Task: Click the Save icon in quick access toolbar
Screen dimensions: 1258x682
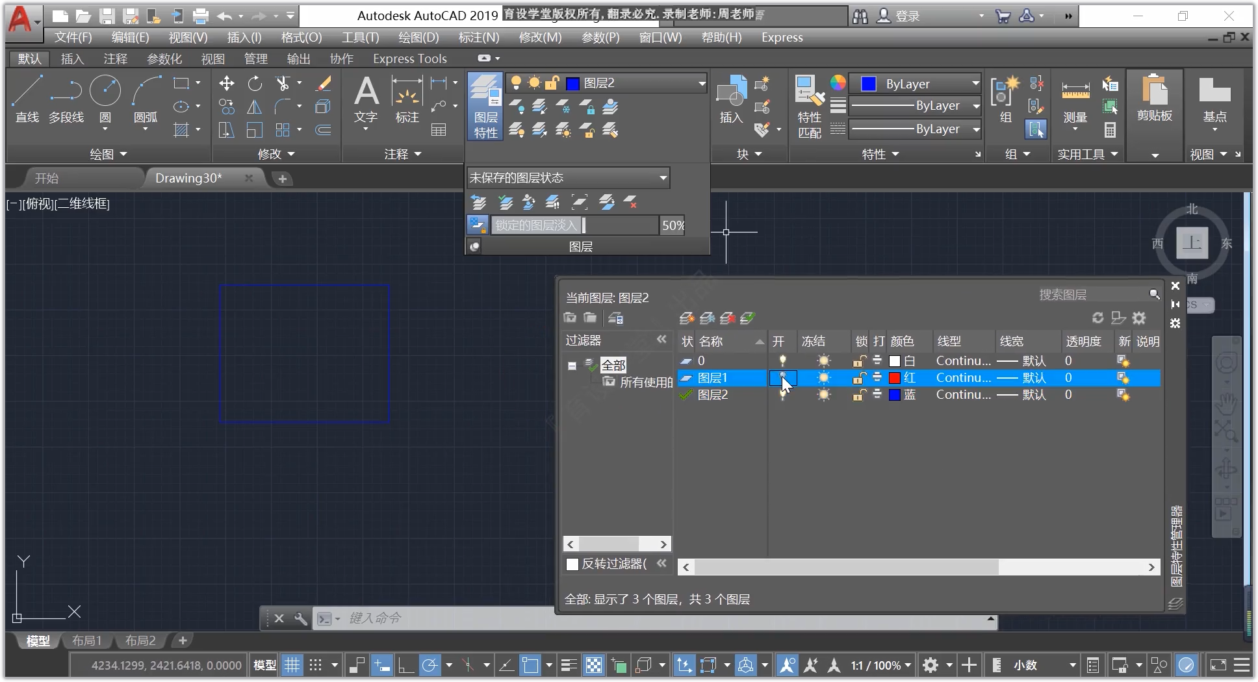Action: [x=107, y=16]
